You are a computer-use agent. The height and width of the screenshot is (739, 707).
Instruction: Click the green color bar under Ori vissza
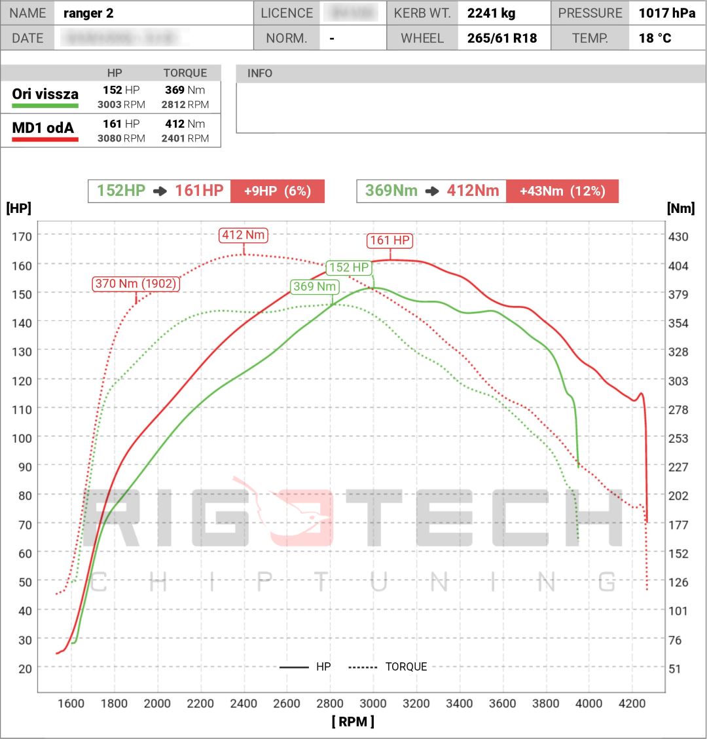[45, 105]
